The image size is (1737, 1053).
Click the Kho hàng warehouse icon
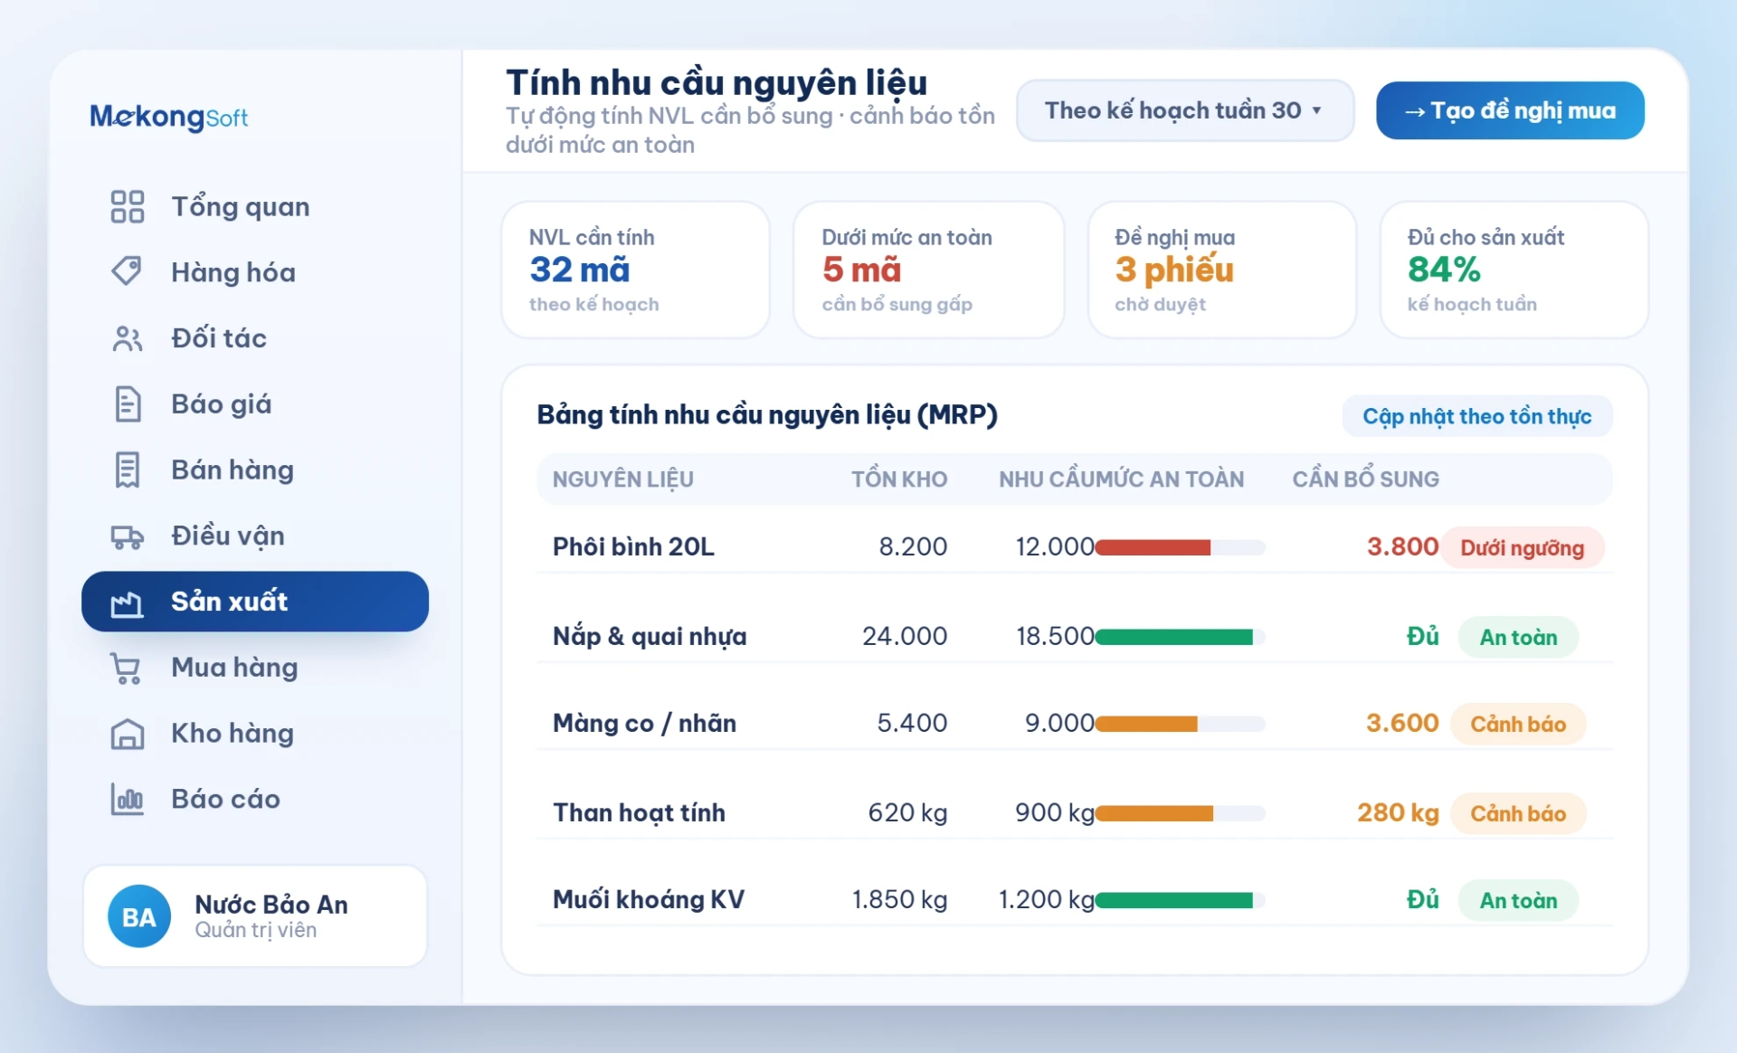(127, 734)
